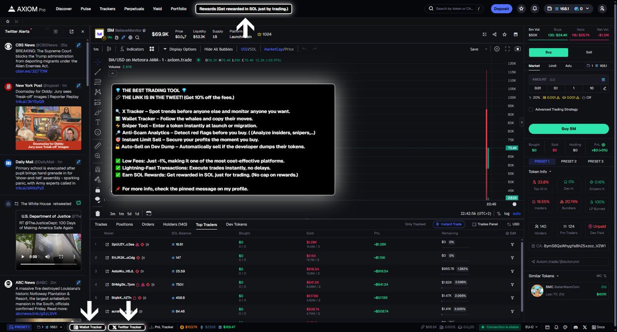Open the Save layout dropdown arrow
The width and height of the screenshot is (617, 332).
click(486, 49)
